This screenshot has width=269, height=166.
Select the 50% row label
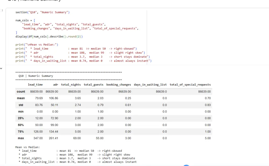[21, 125]
